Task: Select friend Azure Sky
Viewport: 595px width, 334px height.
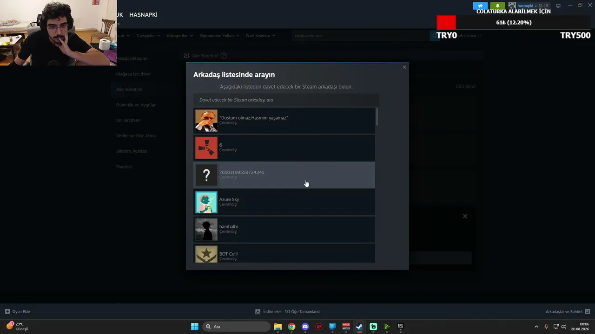Action: 284,202
